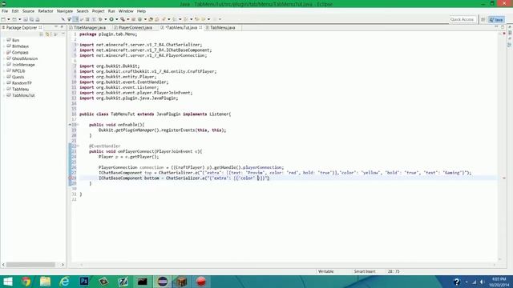The height and width of the screenshot is (288, 513).
Task: Expand the Bars project node
Action: [4, 40]
